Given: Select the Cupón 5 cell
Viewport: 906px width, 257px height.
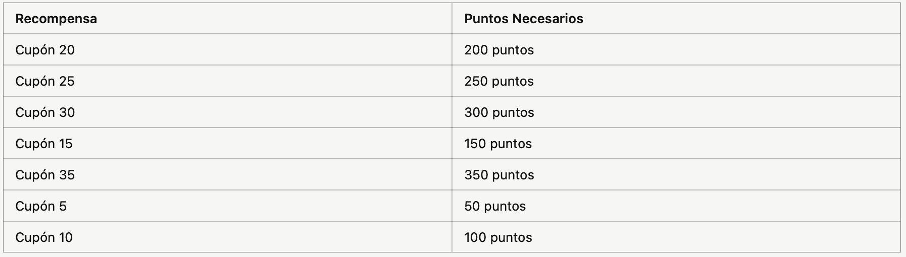Looking at the screenshot, I should click(x=228, y=206).
